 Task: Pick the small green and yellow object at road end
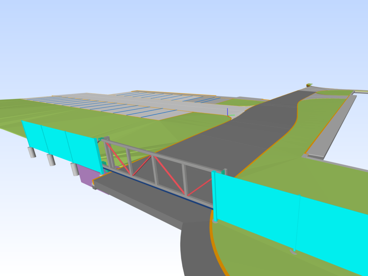pos(309,85)
